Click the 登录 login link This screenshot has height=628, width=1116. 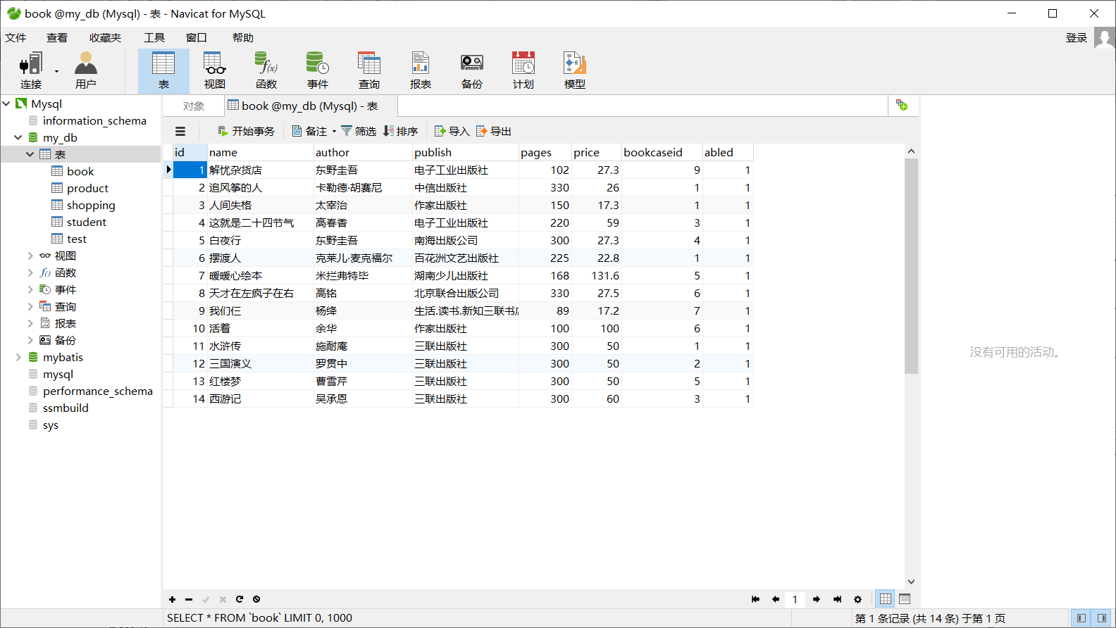pos(1077,38)
